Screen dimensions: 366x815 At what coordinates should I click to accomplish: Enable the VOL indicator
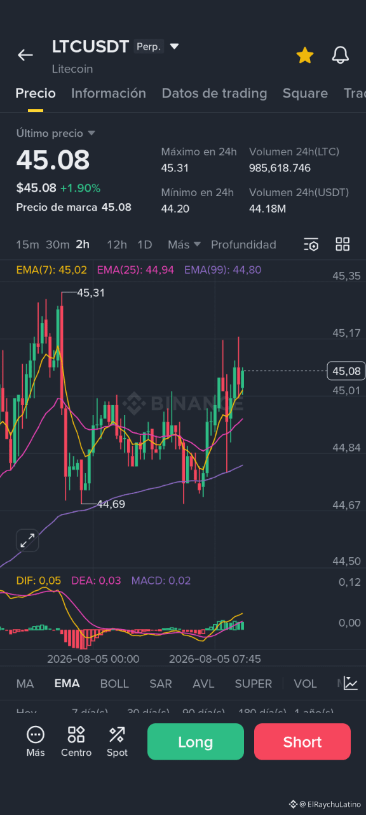pos(305,684)
